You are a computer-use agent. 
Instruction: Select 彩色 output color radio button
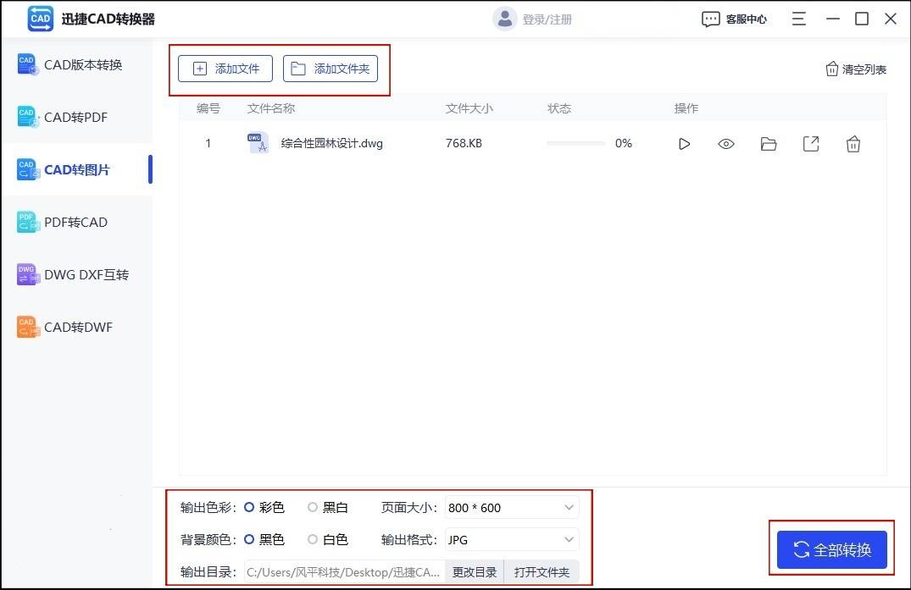(249, 508)
